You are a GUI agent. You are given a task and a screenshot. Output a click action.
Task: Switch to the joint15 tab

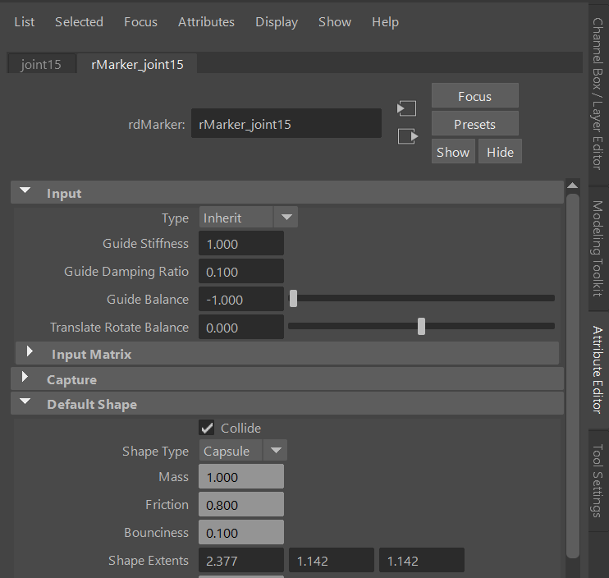[41, 64]
